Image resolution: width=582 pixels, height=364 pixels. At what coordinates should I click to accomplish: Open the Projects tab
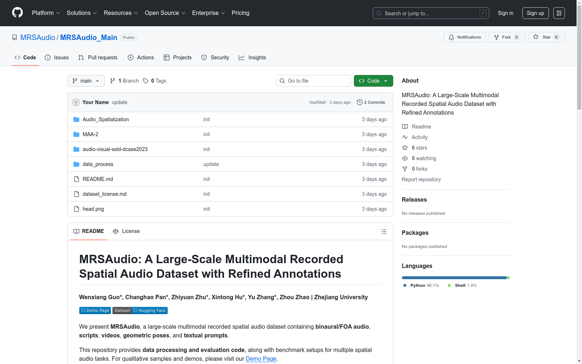[x=178, y=58]
